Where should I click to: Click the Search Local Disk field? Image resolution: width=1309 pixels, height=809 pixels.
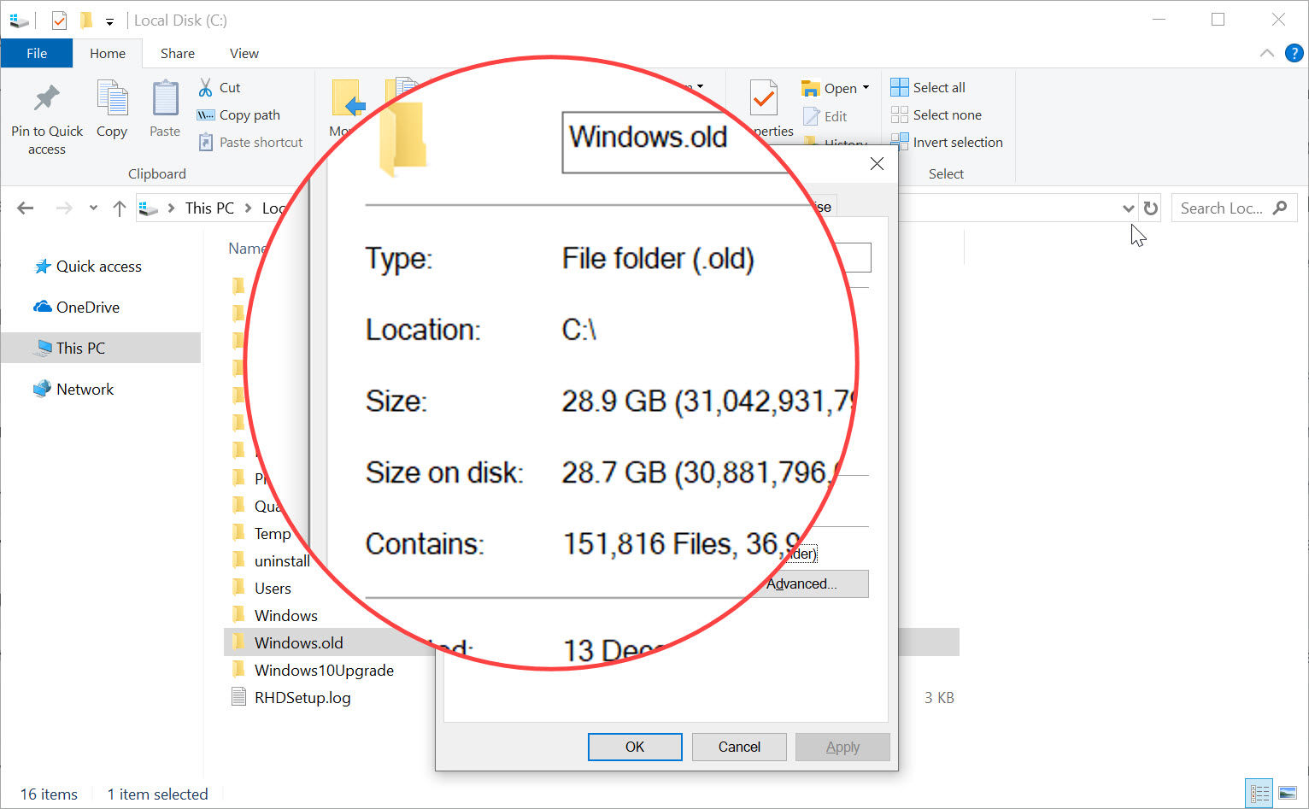1234,208
